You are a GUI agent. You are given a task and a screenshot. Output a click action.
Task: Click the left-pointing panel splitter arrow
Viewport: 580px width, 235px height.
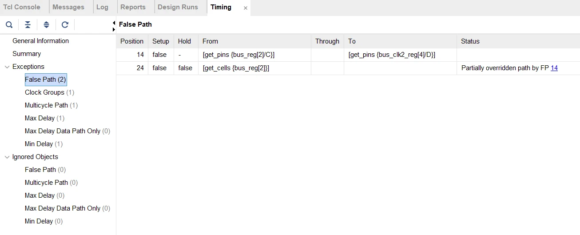tap(114, 22)
